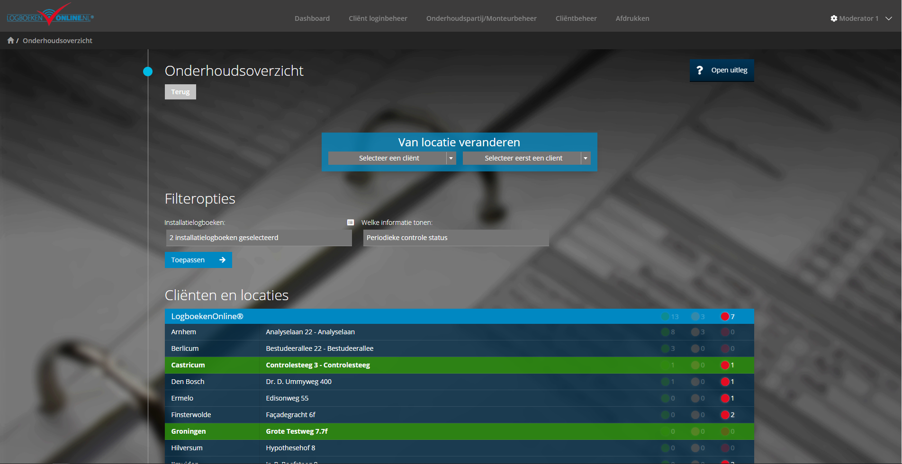Open the 'Periodieke controle status' dropdown
The height and width of the screenshot is (464, 902).
[456, 238]
